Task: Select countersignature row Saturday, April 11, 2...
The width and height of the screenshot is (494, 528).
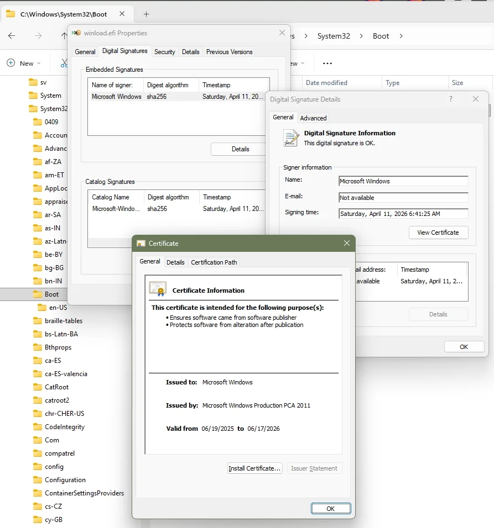Action: 412,281
